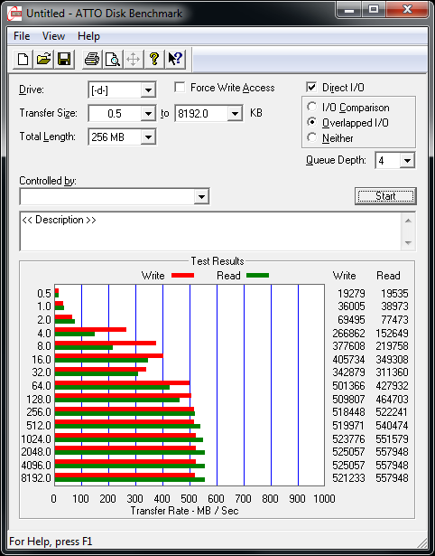The width and height of the screenshot is (435, 556).
Task: Expand the minimum Transfer Size dropdown 0.5
Action: 148,114
